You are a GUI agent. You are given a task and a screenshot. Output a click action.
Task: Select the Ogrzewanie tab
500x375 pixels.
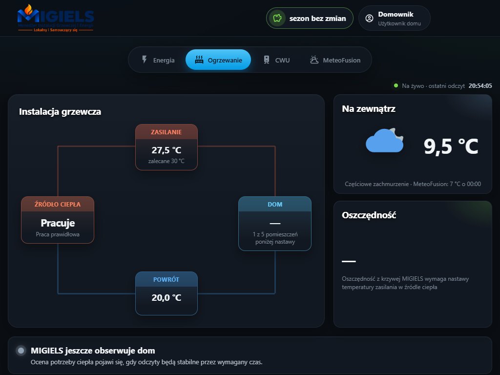pyautogui.click(x=218, y=60)
